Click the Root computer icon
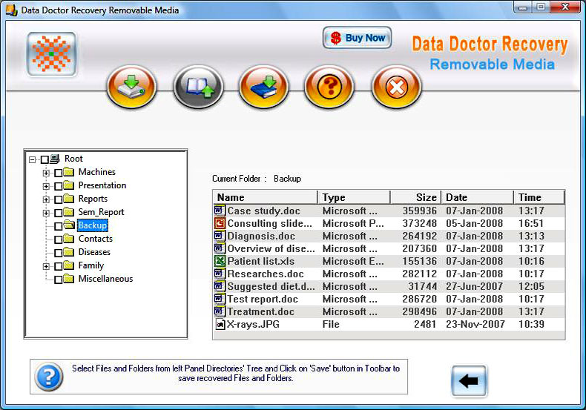Image resolution: width=586 pixels, height=410 pixels. click(x=55, y=159)
